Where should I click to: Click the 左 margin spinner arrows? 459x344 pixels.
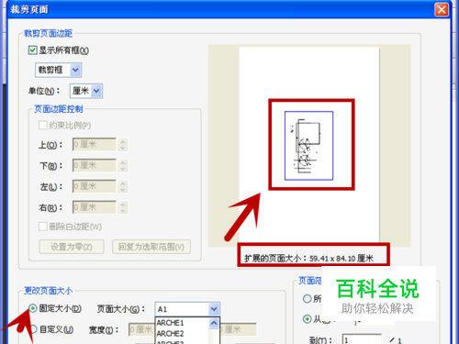(x=123, y=186)
